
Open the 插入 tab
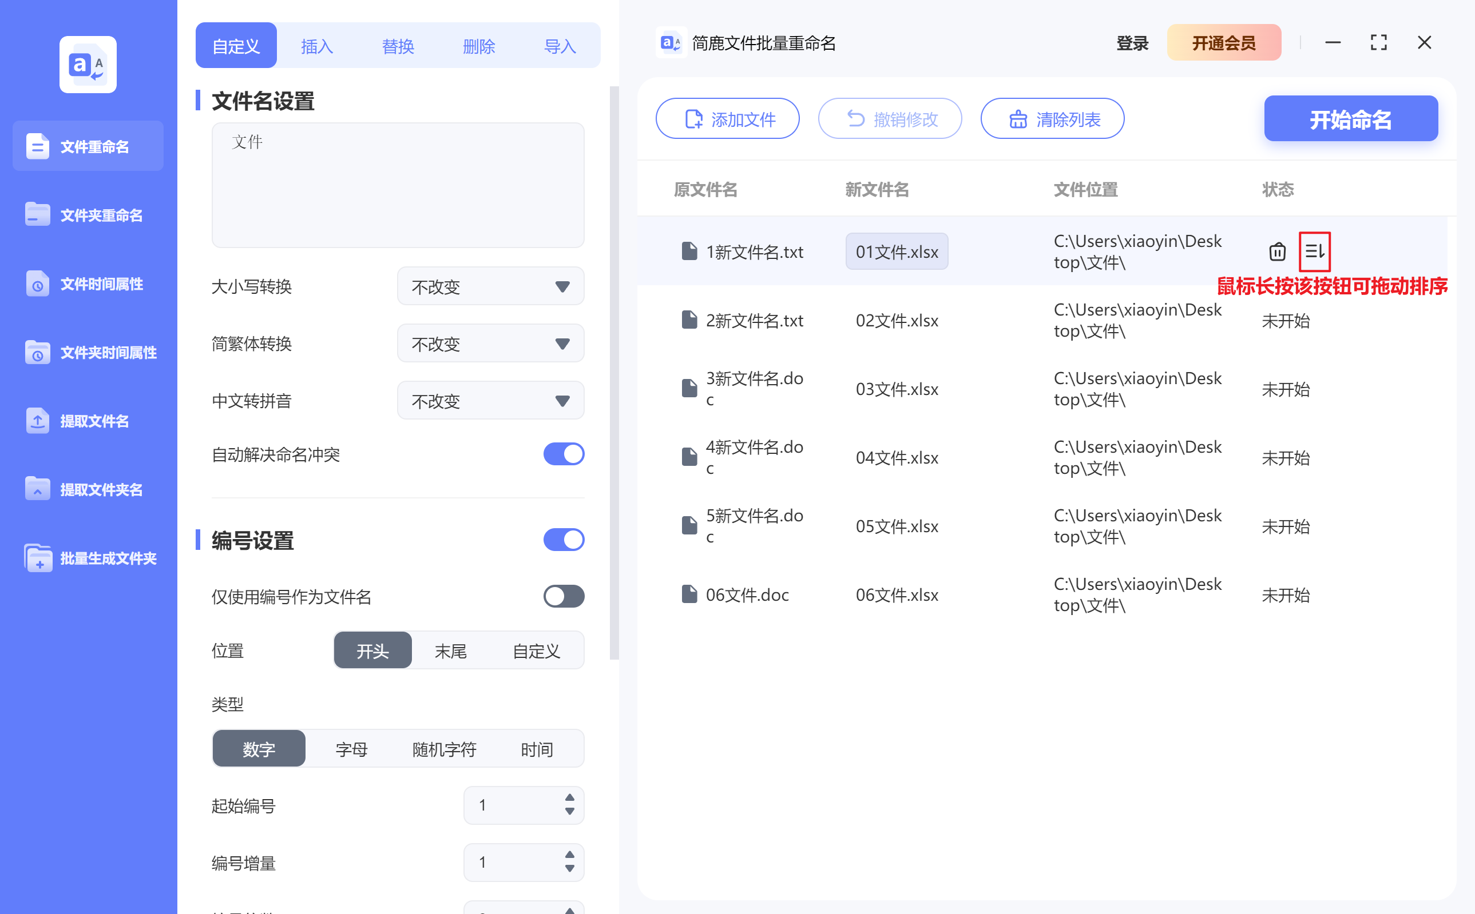pyautogui.click(x=316, y=45)
